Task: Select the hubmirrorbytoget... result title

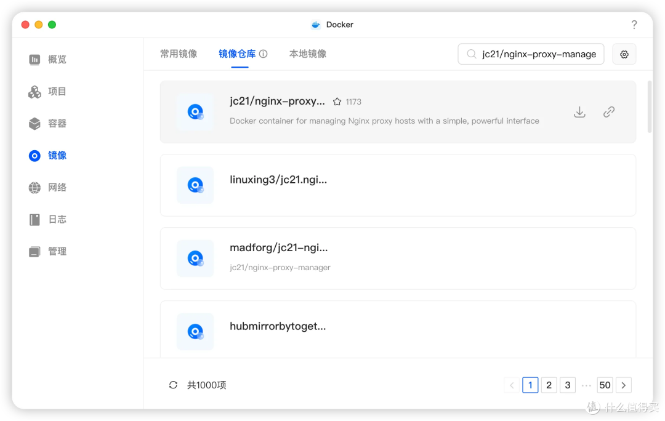Action: pyautogui.click(x=278, y=326)
